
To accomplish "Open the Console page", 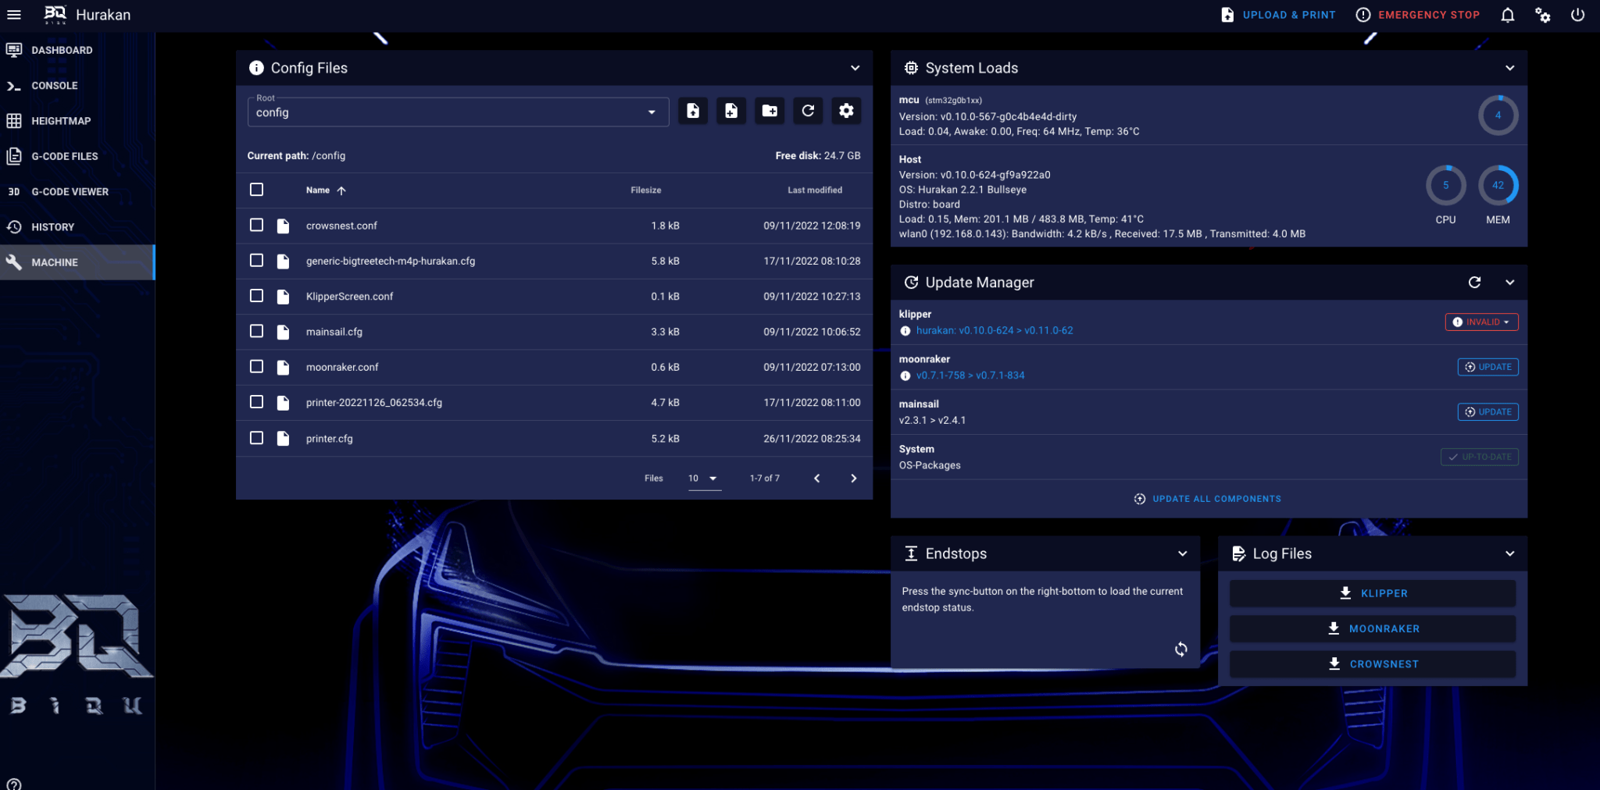I will point(54,86).
